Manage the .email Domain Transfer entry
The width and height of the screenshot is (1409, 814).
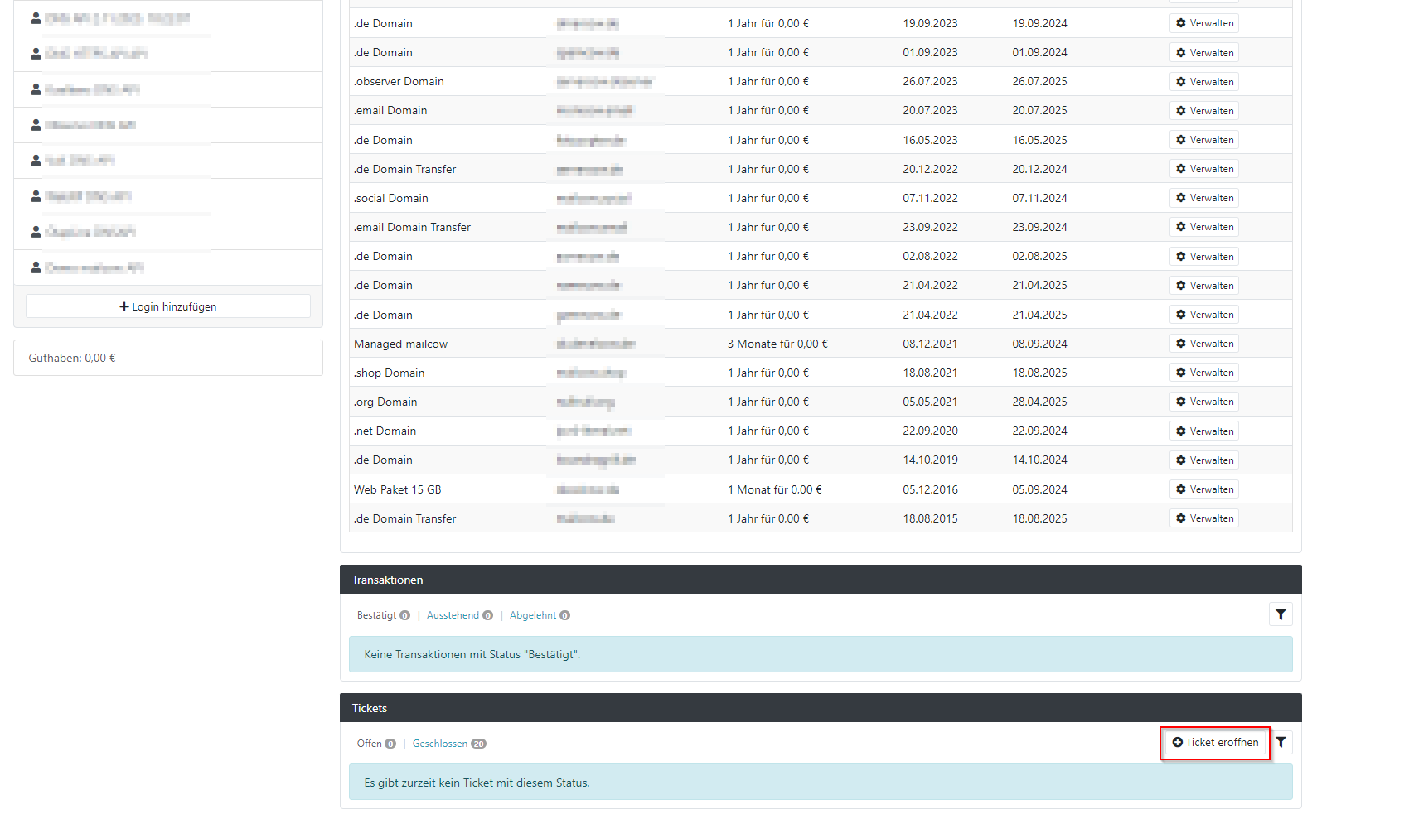[1204, 227]
